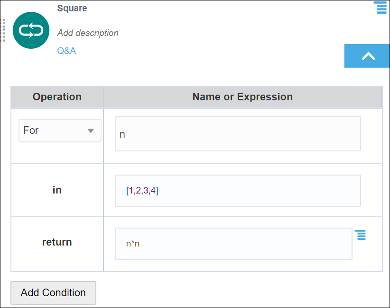
Task: Open the hamburger menu at top right
Action: coord(380,8)
